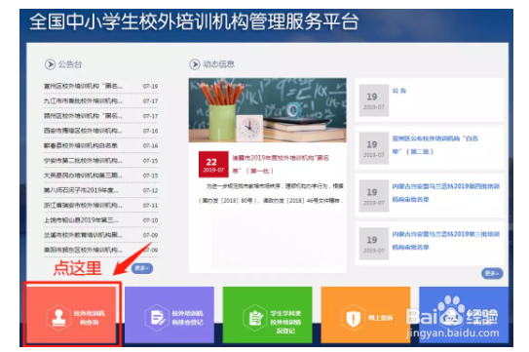Open the 内蒙古兴安盟乌兰浩特2019第三批 link
Viewport: 529px width, 352px height.
445,241
